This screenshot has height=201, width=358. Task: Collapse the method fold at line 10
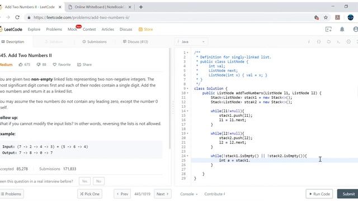pos(188,93)
